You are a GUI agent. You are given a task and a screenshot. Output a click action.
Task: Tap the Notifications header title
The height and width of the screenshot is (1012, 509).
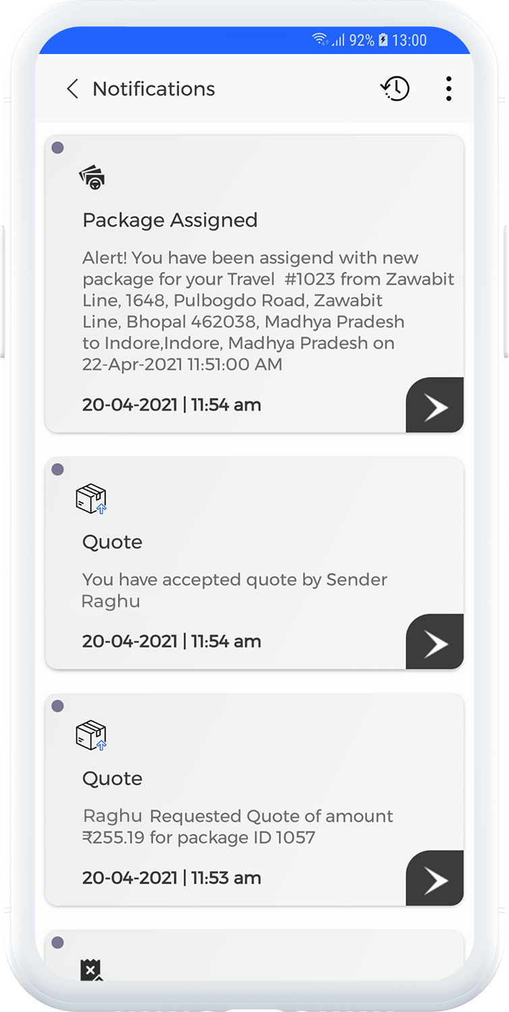click(154, 89)
